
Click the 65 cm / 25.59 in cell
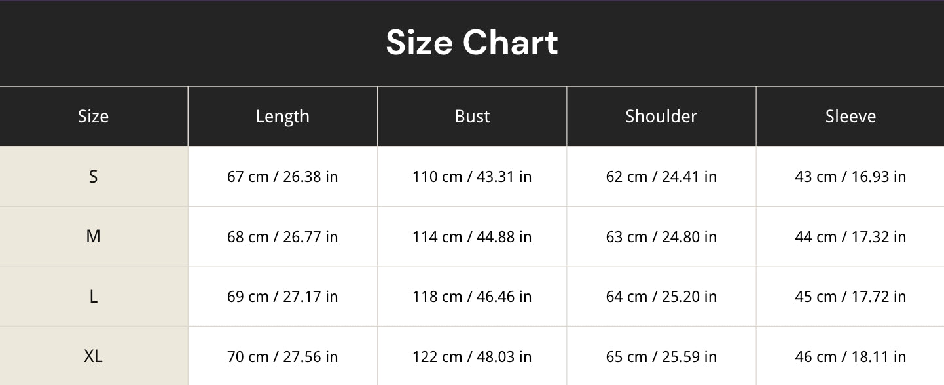661,356
